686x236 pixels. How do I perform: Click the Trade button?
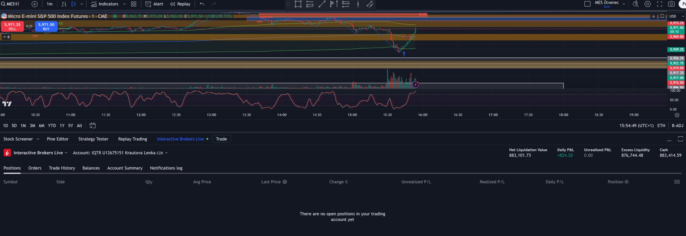click(221, 139)
